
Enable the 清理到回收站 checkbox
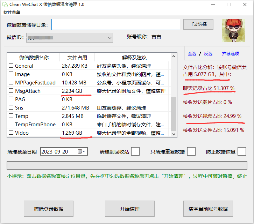click(135, 151)
